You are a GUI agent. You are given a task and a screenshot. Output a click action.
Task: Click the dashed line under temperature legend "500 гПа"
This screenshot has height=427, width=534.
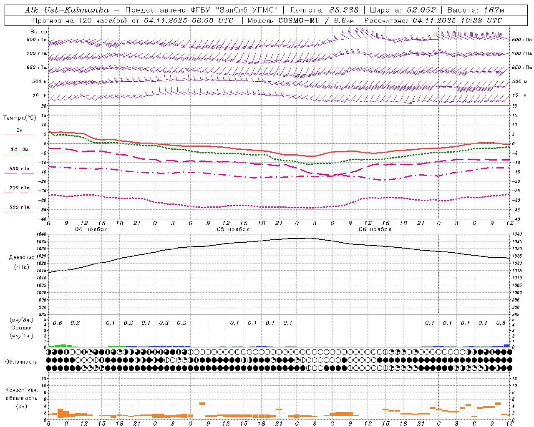(19, 212)
